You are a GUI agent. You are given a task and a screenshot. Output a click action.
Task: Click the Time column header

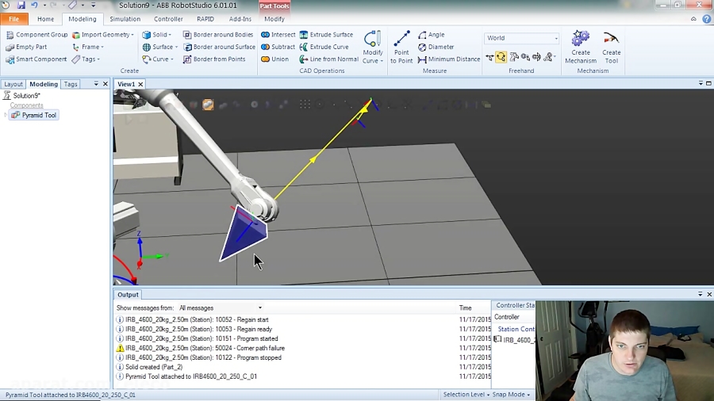click(x=466, y=307)
